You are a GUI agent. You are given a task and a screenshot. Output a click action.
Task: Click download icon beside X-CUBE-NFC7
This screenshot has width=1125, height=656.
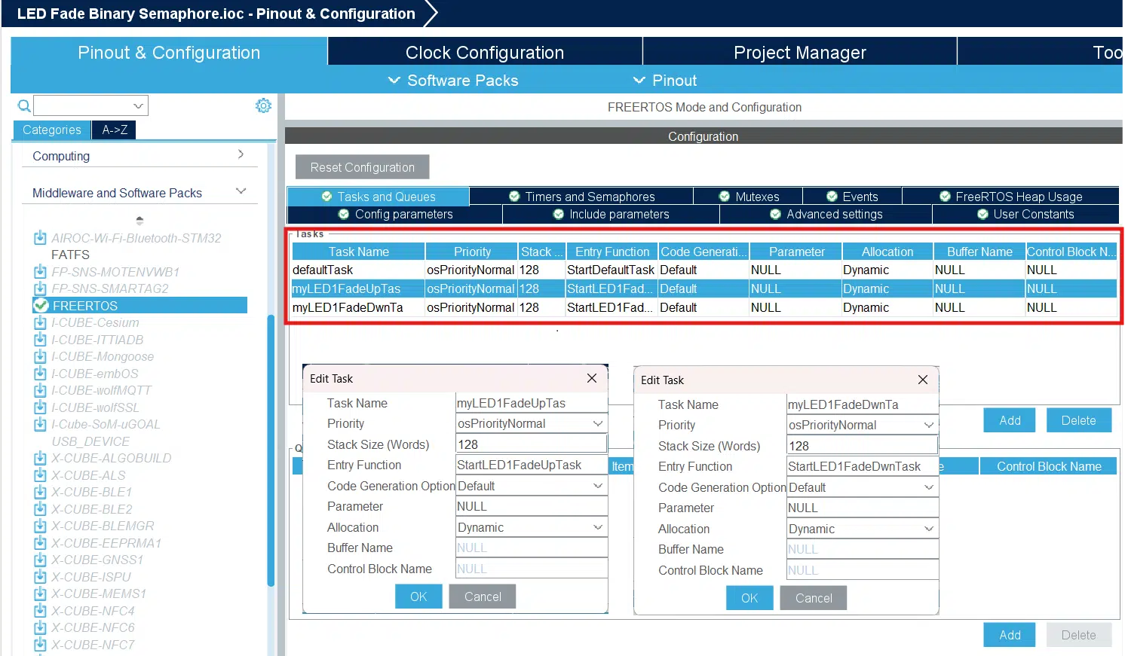[x=41, y=645]
